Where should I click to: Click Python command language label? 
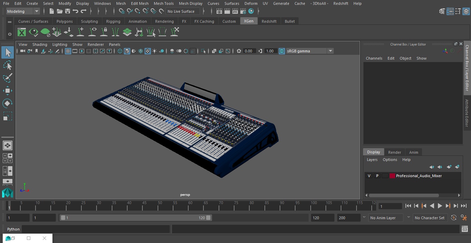(13, 229)
